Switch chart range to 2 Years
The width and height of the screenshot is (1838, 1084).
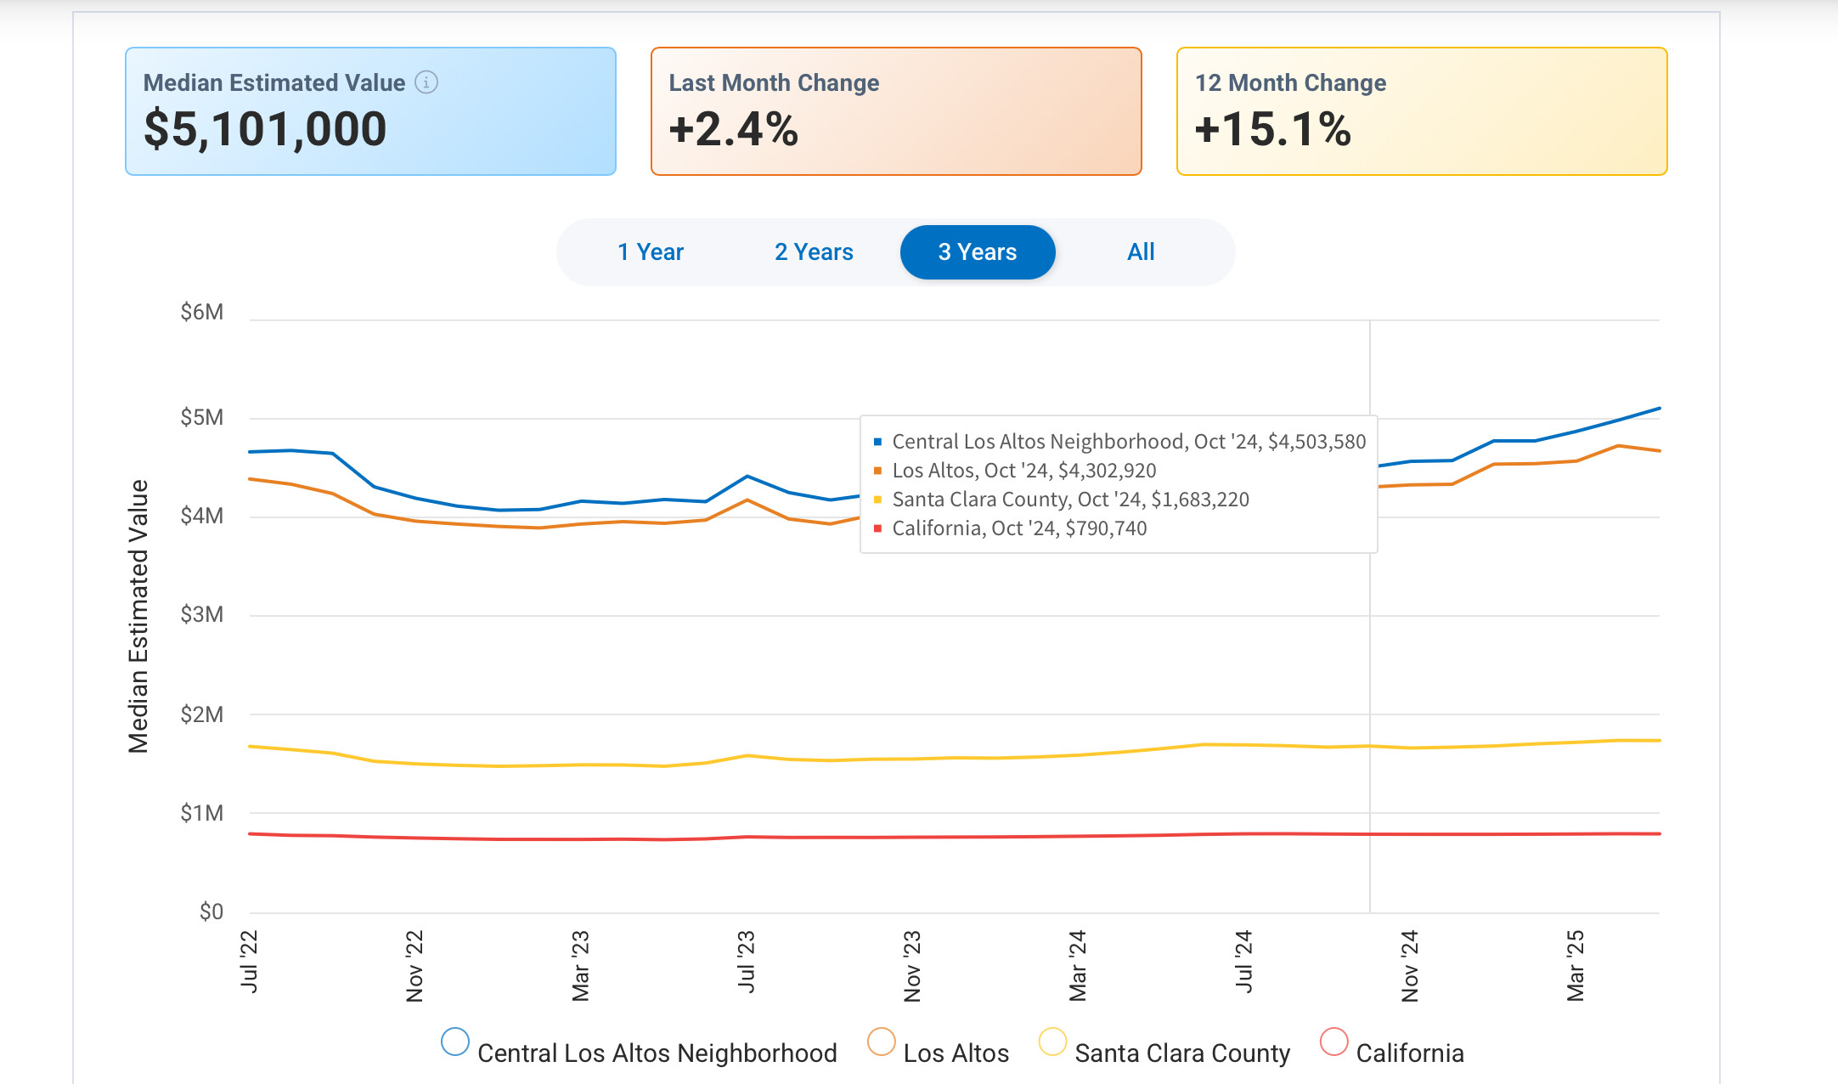pos(813,252)
